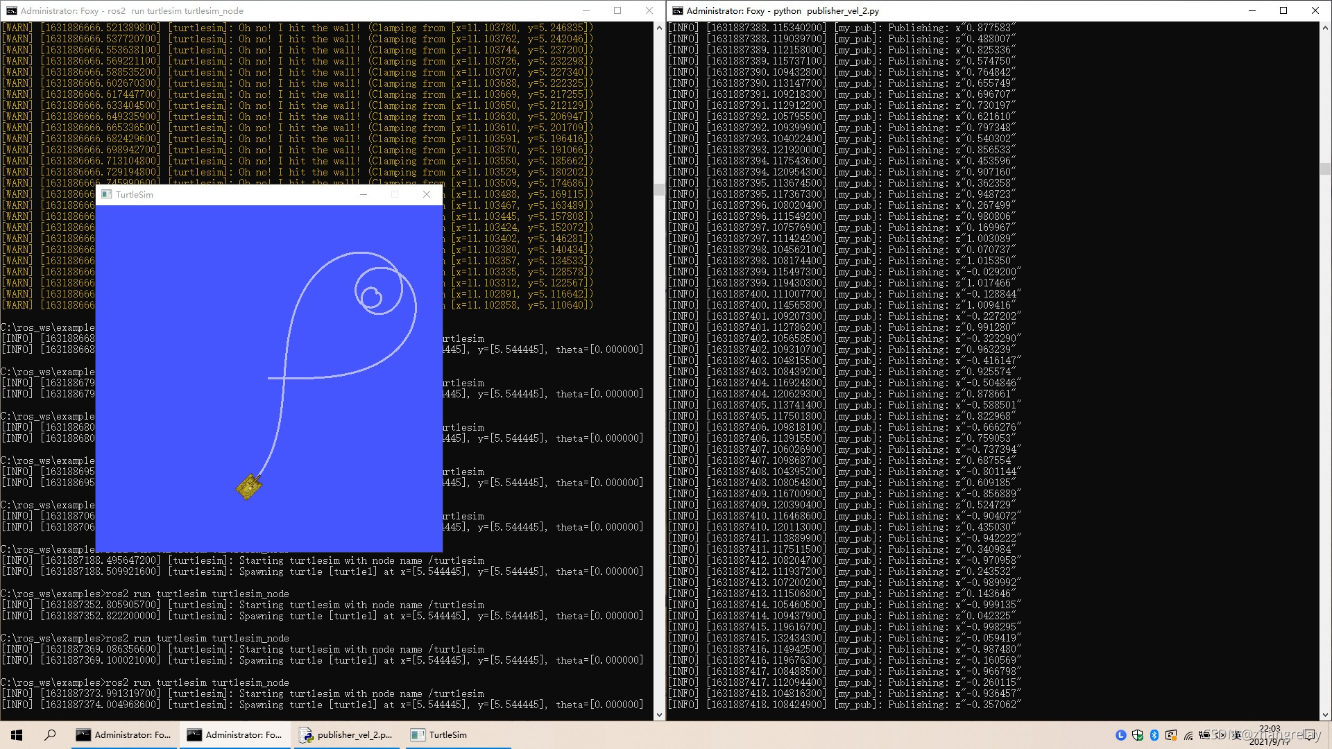Click the battery power tray icon
1332x749 pixels.
click(1204, 735)
